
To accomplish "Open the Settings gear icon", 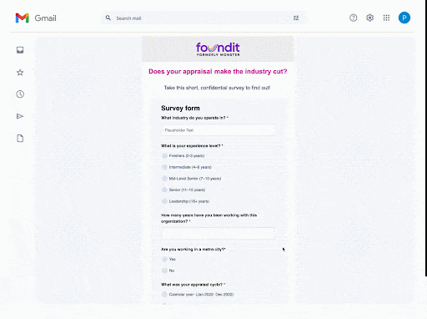I will tap(369, 18).
